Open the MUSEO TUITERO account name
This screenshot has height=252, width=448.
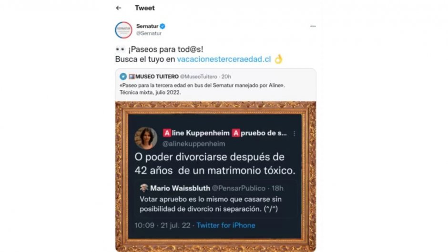pyautogui.click(x=157, y=77)
